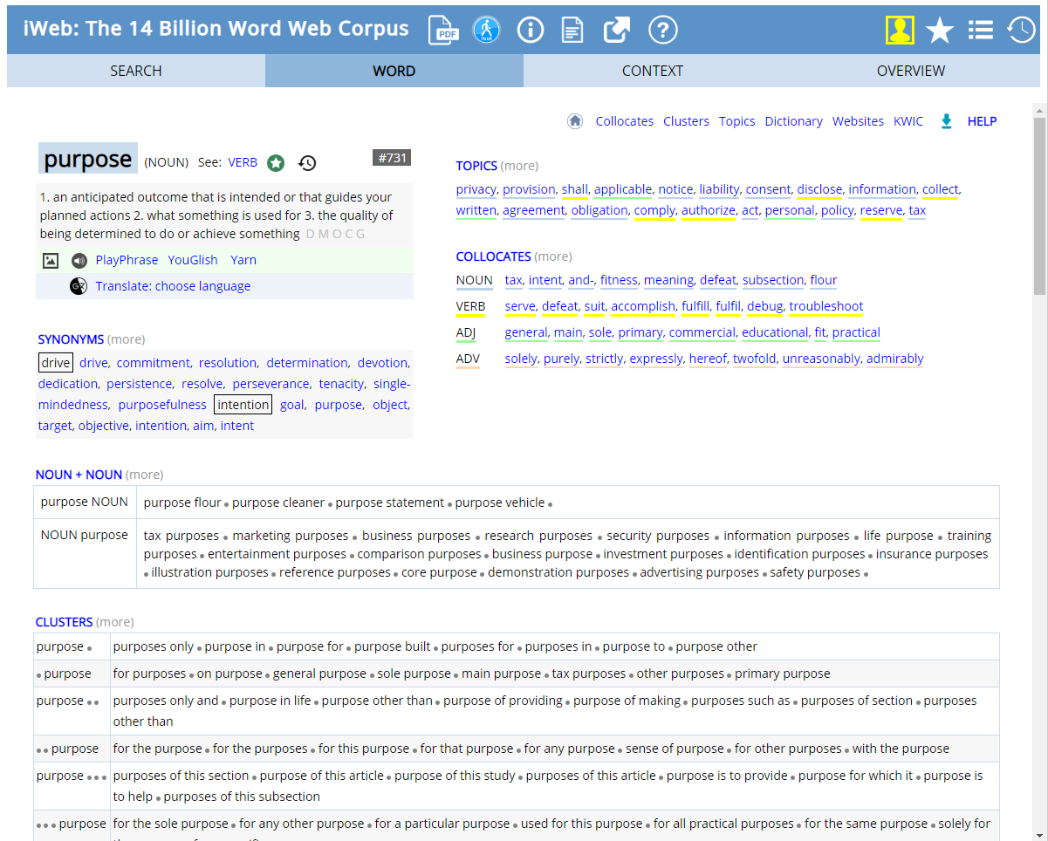The image size is (1048, 841).
Task: Click the topic word obligation
Action: click(x=599, y=210)
